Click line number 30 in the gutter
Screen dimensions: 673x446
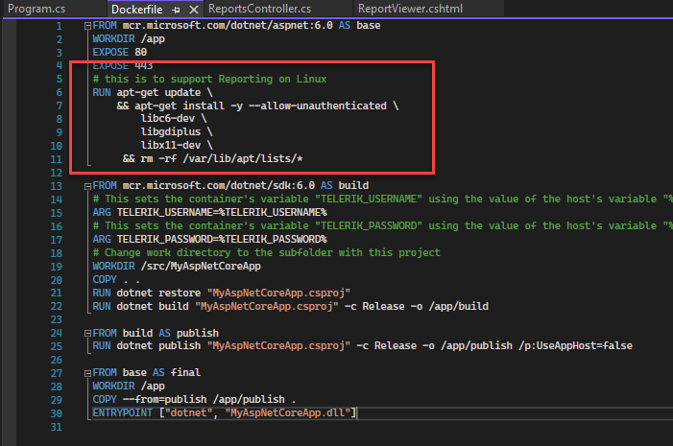56,411
